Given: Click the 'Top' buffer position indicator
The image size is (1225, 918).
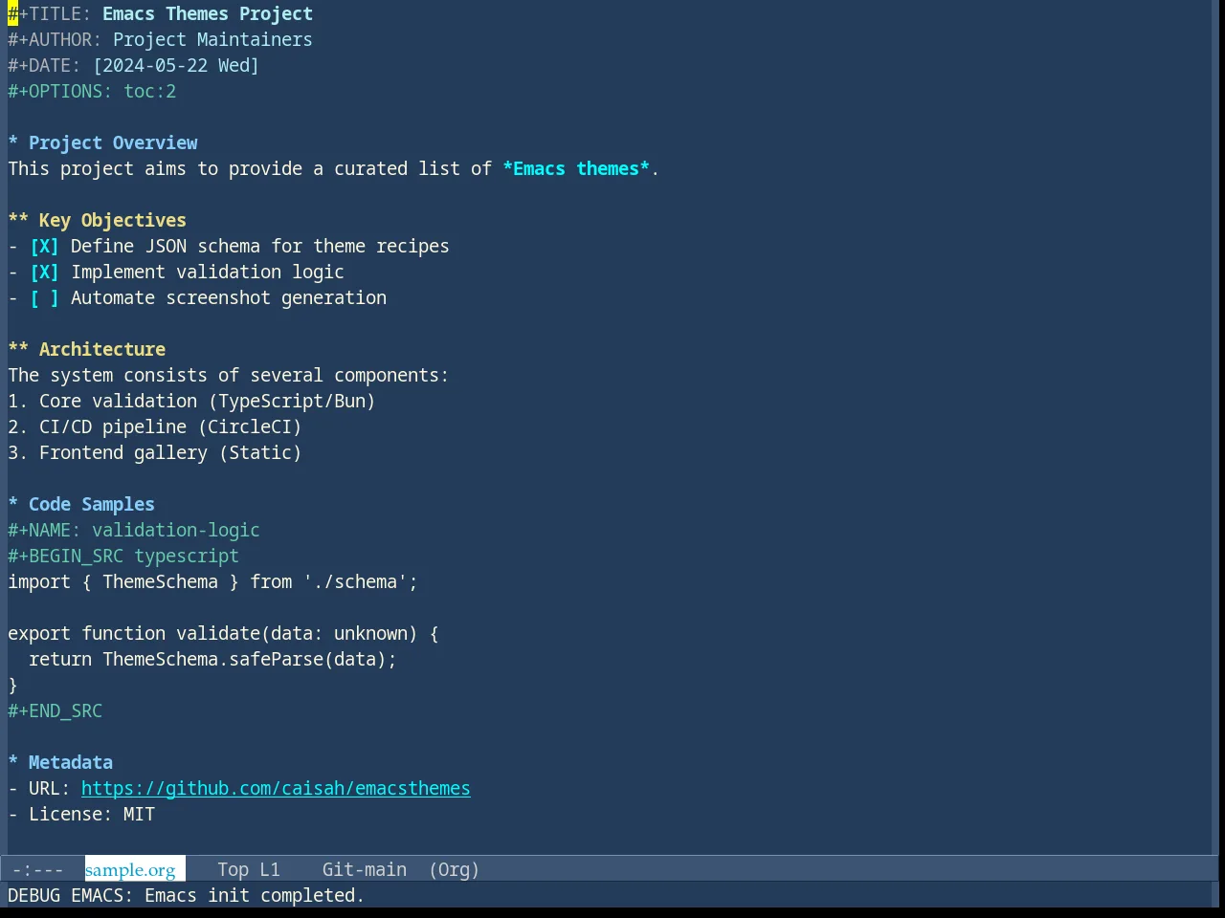Looking at the screenshot, I should [x=233, y=870].
